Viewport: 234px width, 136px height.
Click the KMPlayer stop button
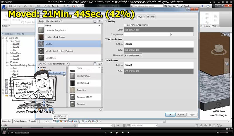point(128,133)
